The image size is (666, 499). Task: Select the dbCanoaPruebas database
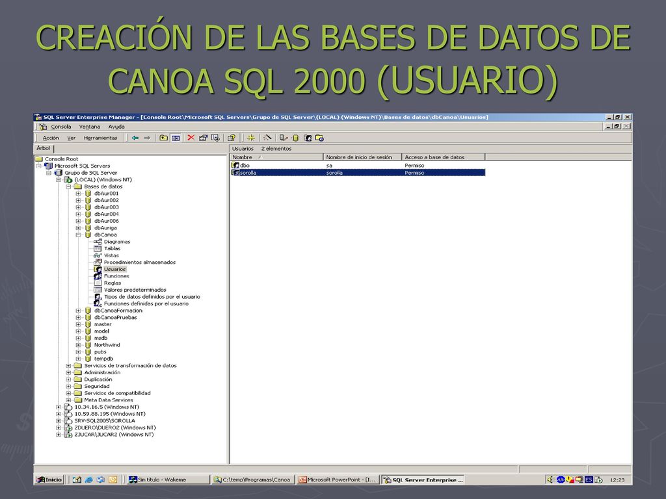click(x=116, y=317)
